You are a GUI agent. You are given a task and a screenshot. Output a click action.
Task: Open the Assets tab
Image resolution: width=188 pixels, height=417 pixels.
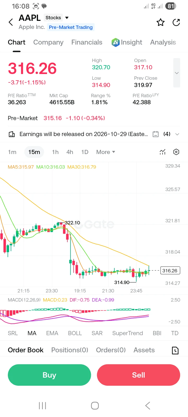point(144,350)
